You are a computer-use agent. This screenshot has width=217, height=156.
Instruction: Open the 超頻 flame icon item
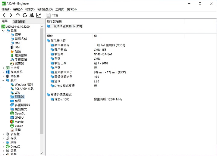[12, 51]
